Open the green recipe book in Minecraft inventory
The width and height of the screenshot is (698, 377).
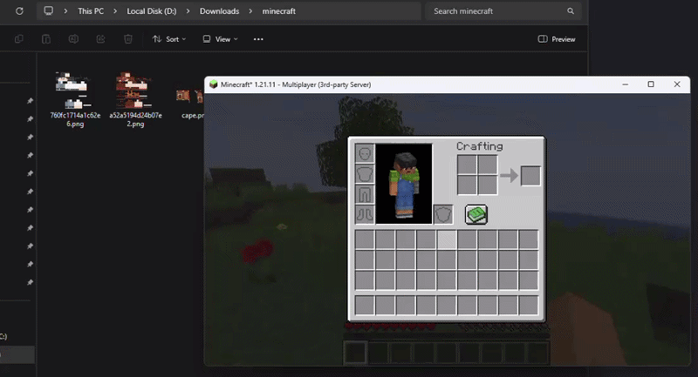click(x=476, y=214)
